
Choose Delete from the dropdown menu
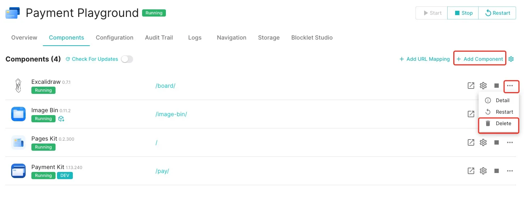click(x=498, y=123)
